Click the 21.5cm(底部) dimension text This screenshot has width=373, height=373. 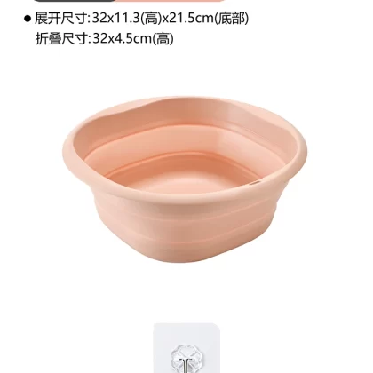point(209,19)
